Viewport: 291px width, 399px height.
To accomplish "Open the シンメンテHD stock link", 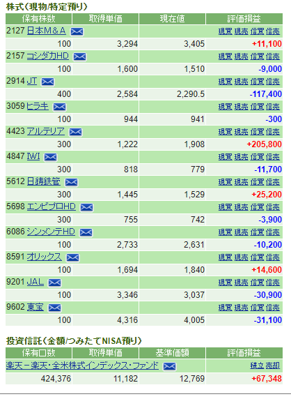I will tap(51, 232).
